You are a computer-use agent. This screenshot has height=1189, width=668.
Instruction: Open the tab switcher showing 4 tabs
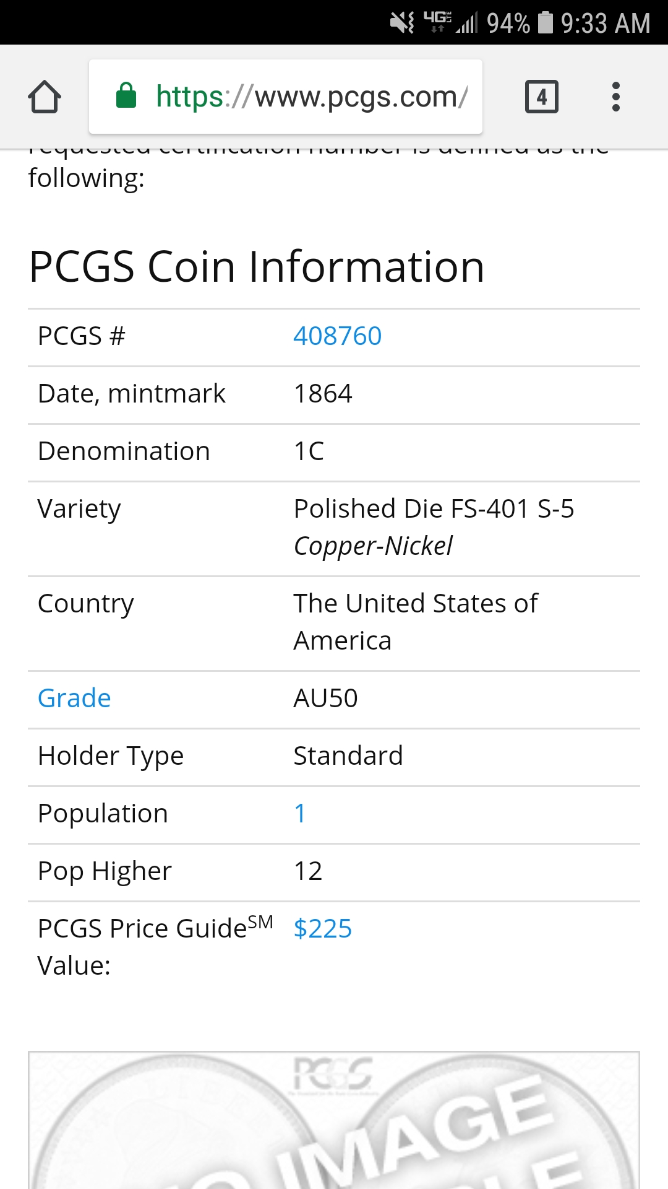pyautogui.click(x=541, y=97)
